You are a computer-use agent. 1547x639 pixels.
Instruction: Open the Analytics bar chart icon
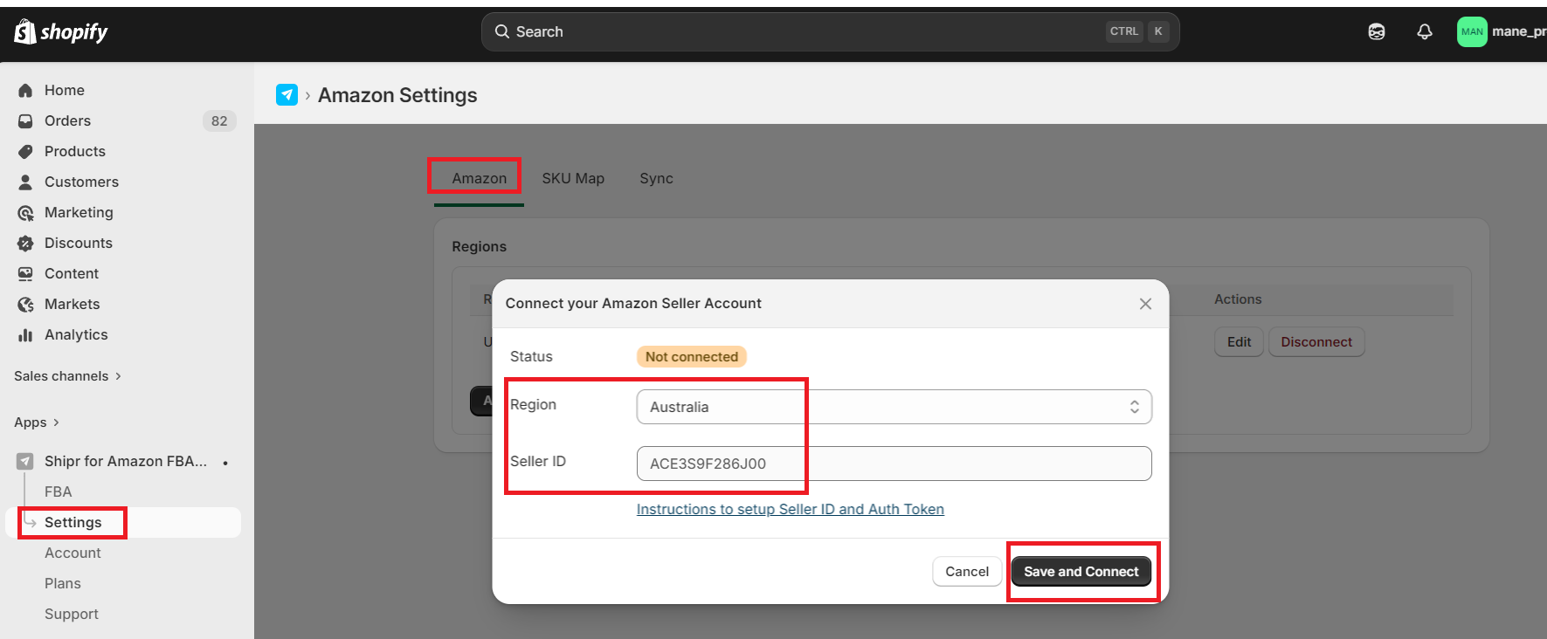click(x=25, y=335)
